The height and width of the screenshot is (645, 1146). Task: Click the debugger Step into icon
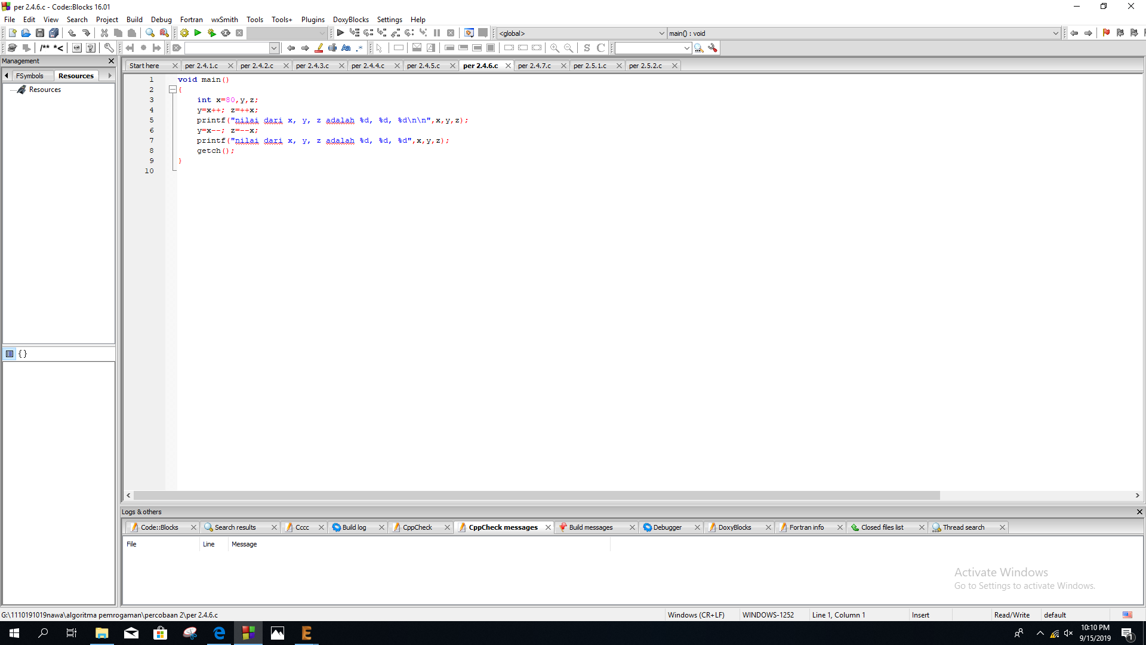click(x=381, y=33)
